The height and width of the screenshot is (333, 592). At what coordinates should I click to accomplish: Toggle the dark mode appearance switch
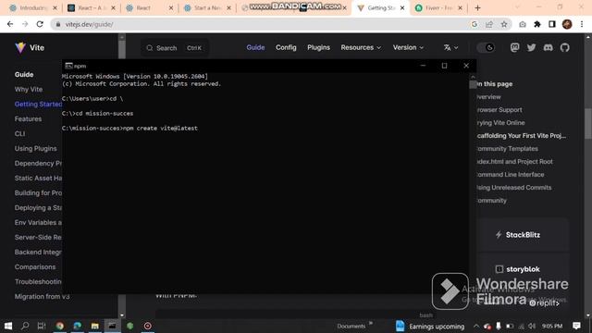click(486, 47)
